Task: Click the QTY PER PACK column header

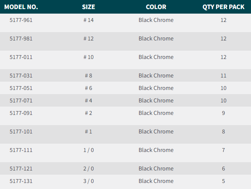Action: click(223, 7)
